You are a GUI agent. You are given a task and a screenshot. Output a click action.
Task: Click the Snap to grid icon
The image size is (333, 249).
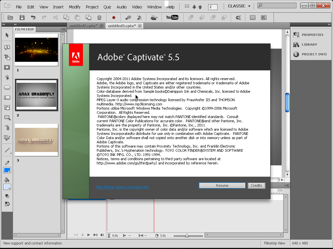(x=263, y=18)
